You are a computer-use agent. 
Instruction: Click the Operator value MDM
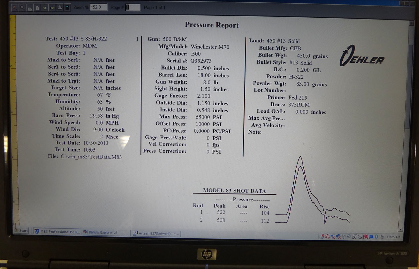[90, 46]
